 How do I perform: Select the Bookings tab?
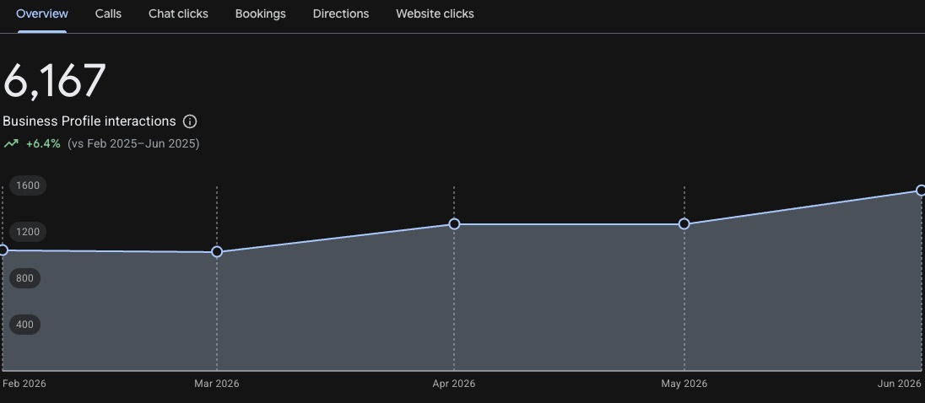click(x=260, y=13)
